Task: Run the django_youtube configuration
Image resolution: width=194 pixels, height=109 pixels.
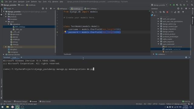Action: coord(170,5)
